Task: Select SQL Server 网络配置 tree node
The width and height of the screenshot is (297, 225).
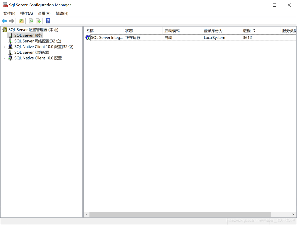Action: pyautogui.click(x=32, y=53)
